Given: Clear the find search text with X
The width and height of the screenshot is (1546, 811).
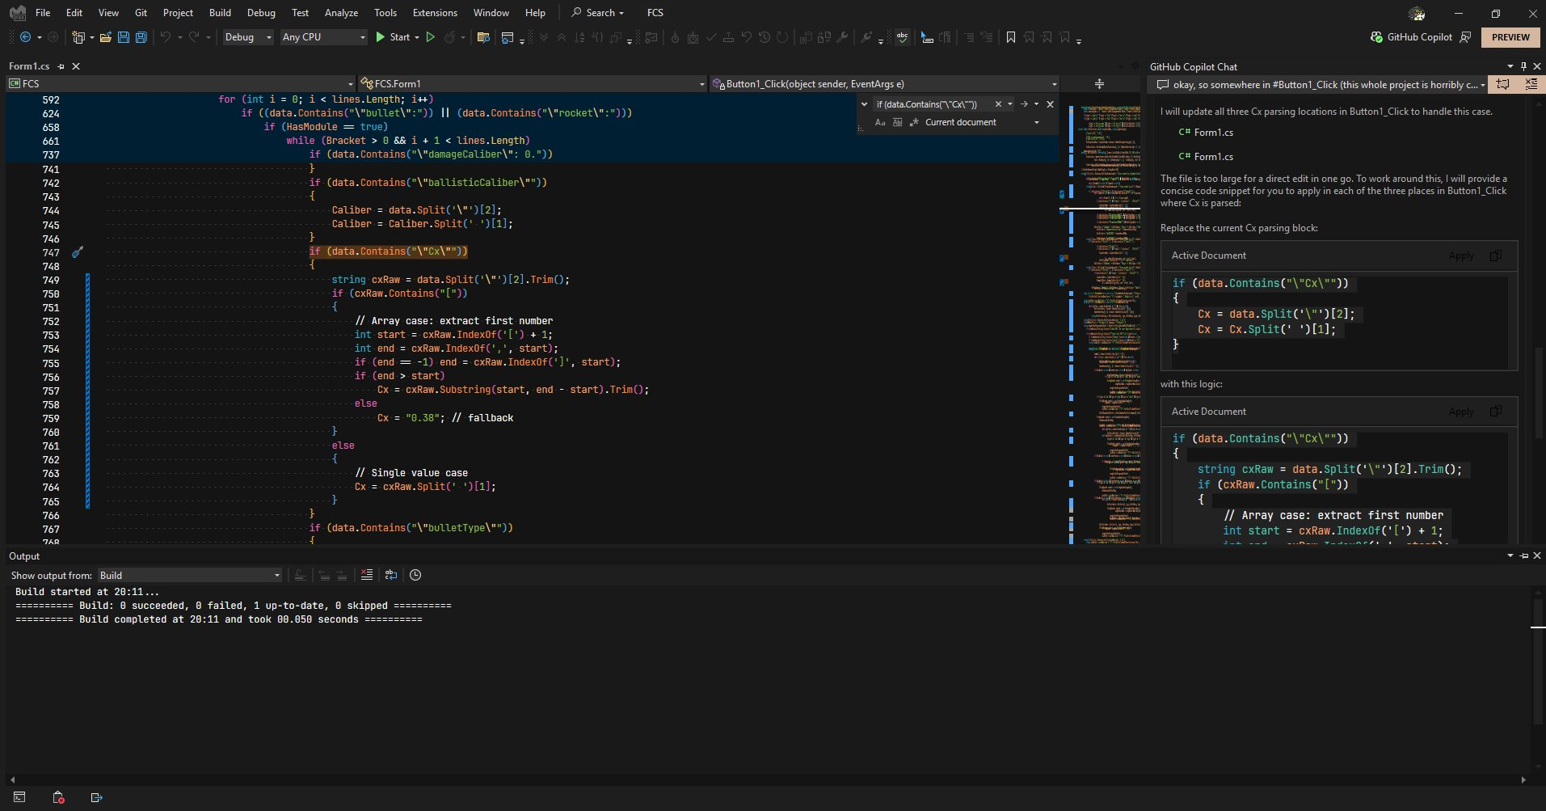Looking at the screenshot, I should (x=998, y=104).
